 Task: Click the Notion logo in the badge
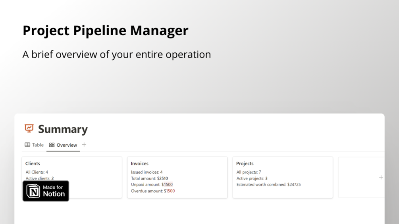pyautogui.click(x=34, y=191)
